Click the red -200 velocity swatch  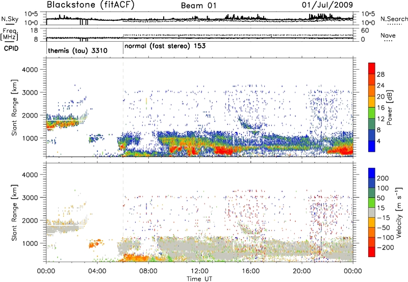[372, 252]
